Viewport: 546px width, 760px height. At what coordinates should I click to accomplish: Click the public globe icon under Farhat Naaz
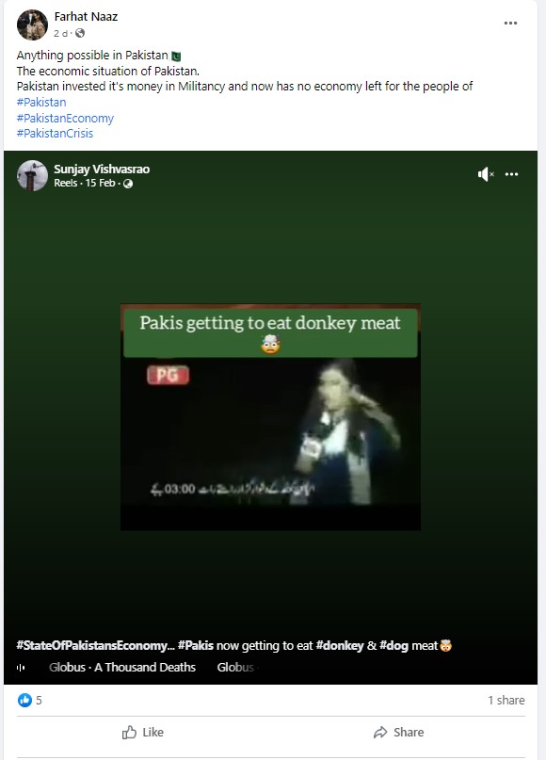80,33
